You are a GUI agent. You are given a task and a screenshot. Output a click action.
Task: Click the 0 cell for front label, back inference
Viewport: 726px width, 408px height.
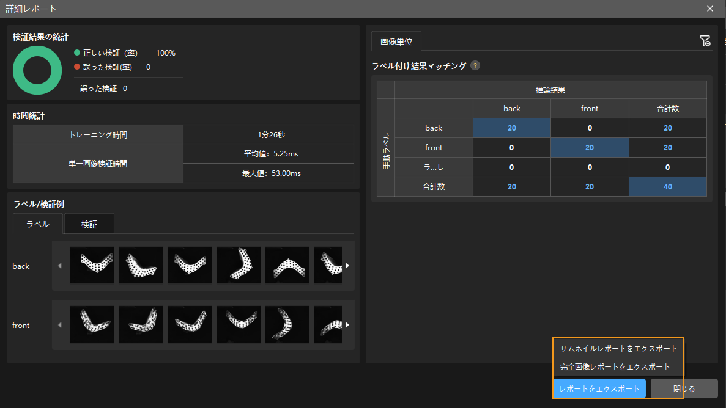(x=512, y=148)
